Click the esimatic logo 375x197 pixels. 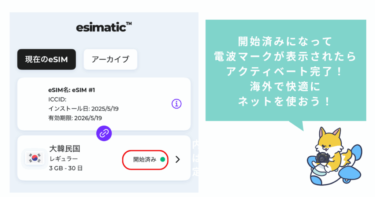104,27
